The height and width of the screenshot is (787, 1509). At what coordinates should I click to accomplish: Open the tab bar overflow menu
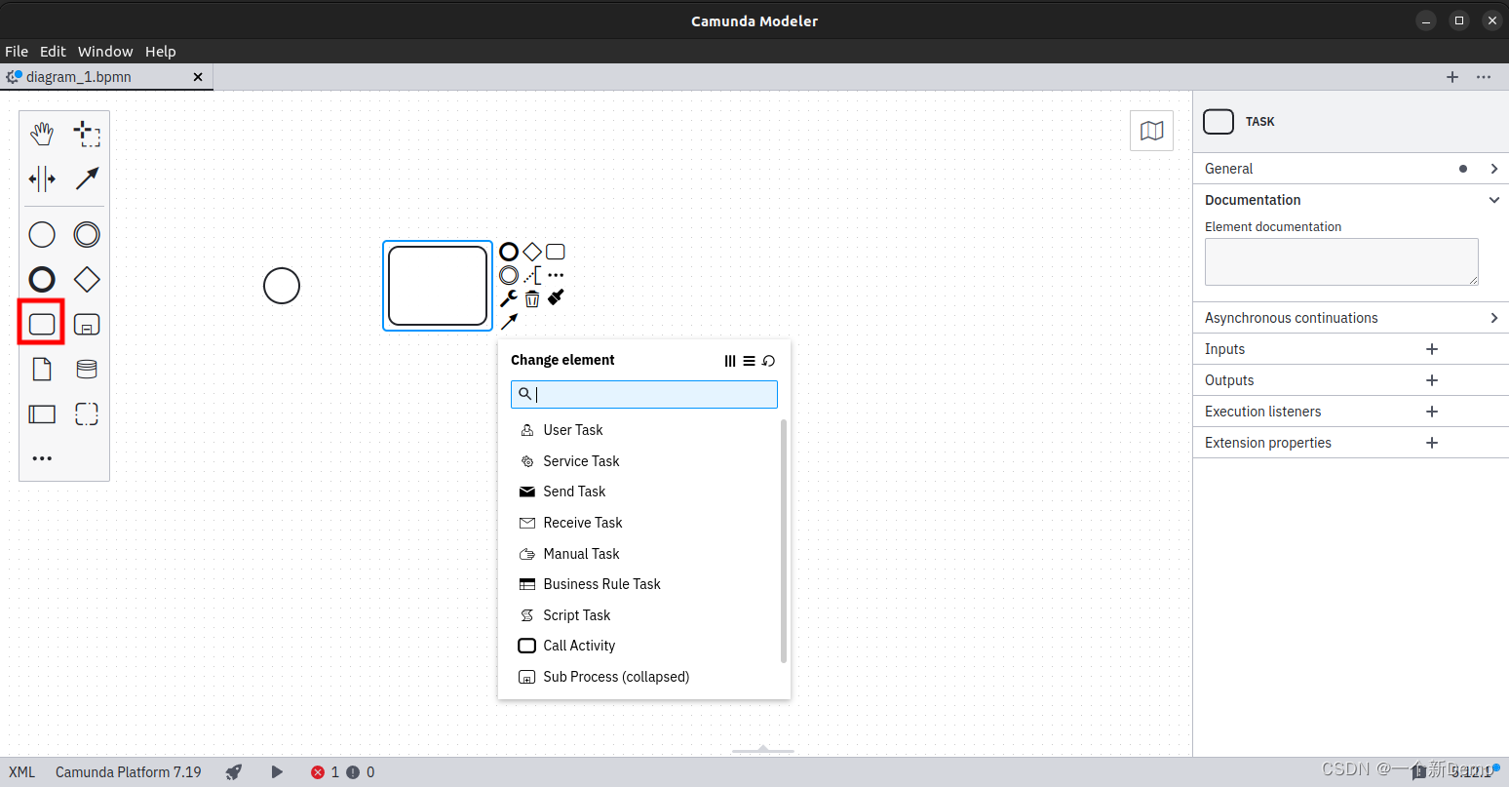(x=1484, y=77)
